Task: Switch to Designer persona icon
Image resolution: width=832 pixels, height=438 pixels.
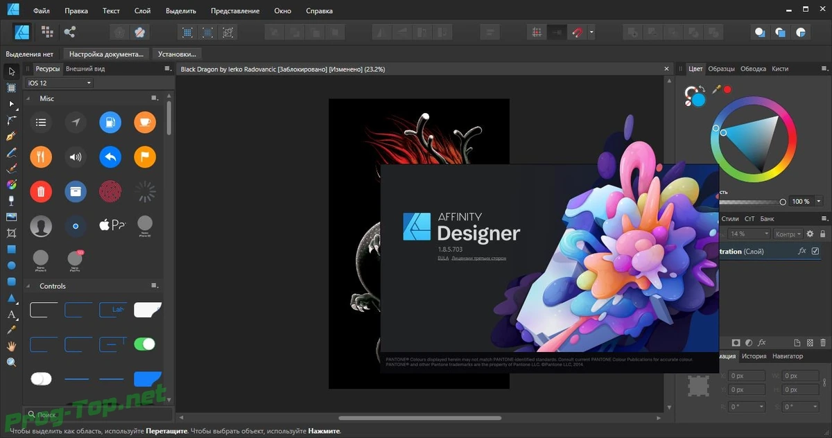Action: point(22,32)
